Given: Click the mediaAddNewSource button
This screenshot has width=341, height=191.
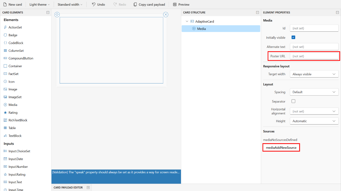Looking at the screenshot, I should [x=281, y=148].
